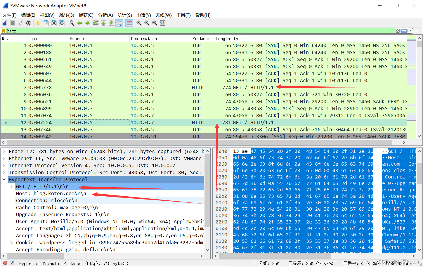Screen dimensions: 423x267
Task: Expand the Ethernet II tree row
Action: [4, 158]
